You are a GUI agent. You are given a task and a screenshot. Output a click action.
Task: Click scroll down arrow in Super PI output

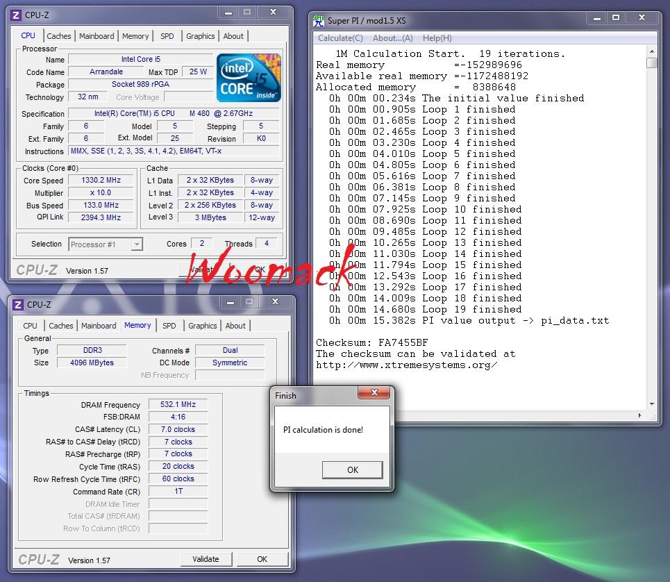pyautogui.click(x=652, y=404)
